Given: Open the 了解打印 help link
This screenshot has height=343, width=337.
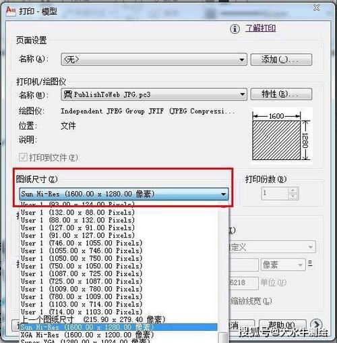Looking at the screenshot, I should (x=261, y=28).
